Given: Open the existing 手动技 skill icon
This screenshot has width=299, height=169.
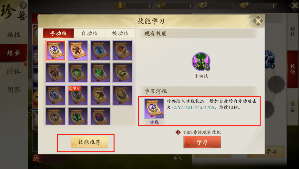Looking at the screenshot, I should 201,62.
